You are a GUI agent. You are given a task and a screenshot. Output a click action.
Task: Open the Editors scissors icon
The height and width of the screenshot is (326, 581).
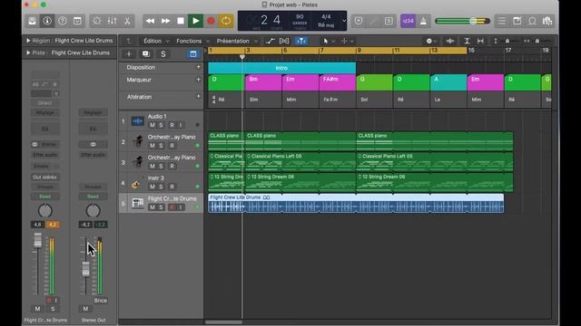(127, 21)
